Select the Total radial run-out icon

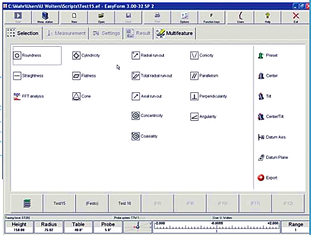[136, 76]
